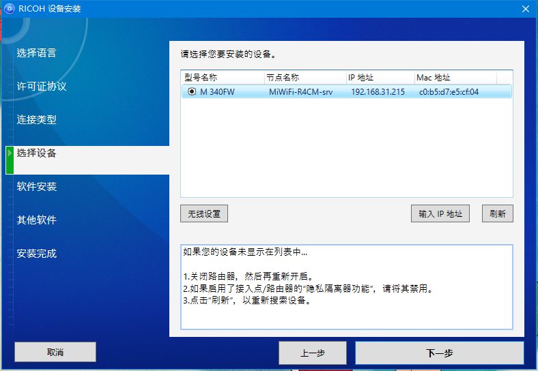The height and width of the screenshot is (371, 538).
Task: Cancel installation with 取消 button
Action: point(55,352)
